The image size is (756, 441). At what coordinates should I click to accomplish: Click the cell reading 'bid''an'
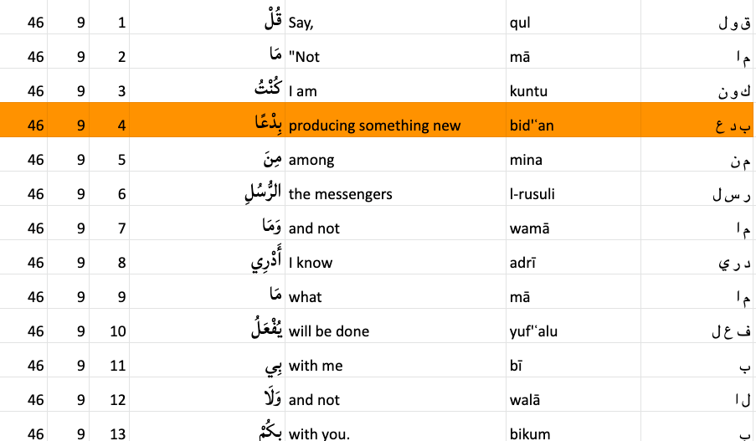coord(532,126)
